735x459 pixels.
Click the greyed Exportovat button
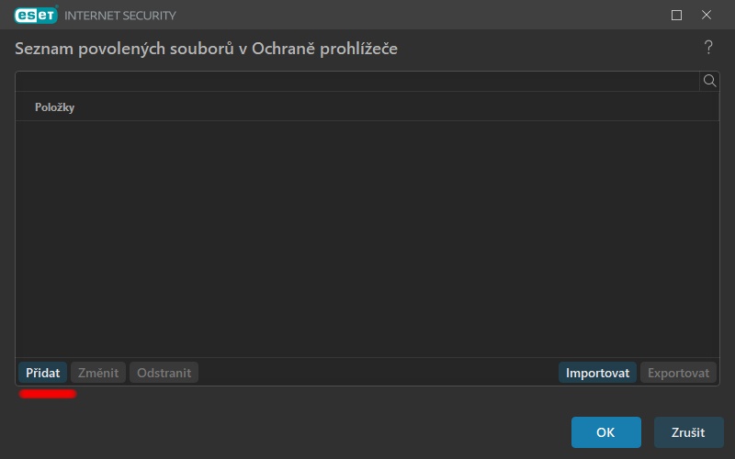point(678,373)
